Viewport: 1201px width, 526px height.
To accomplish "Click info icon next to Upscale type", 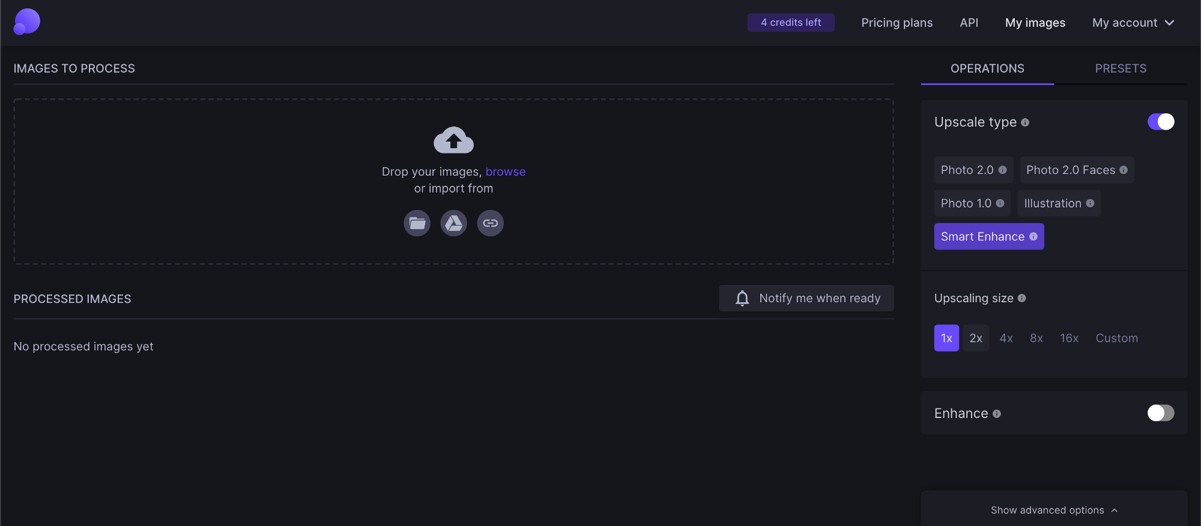I will [x=1025, y=122].
